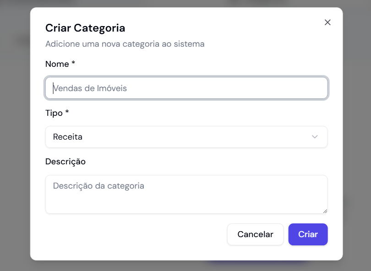
Task: Click the subtitle "Adicione uma nova categoria ao sistema"
Action: point(125,44)
